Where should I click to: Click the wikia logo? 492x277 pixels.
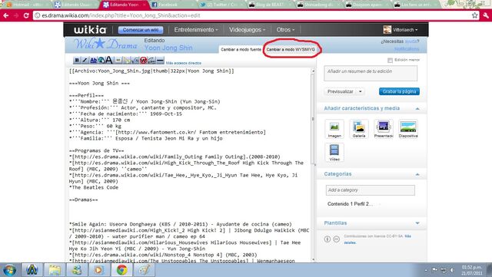point(90,30)
